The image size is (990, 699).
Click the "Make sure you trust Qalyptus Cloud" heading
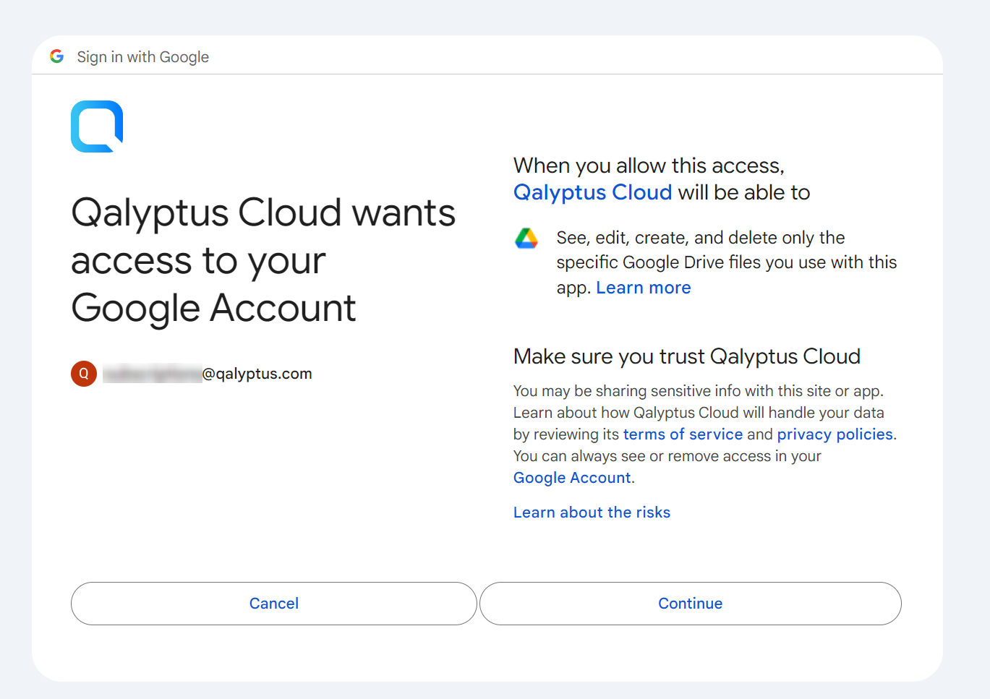point(686,356)
